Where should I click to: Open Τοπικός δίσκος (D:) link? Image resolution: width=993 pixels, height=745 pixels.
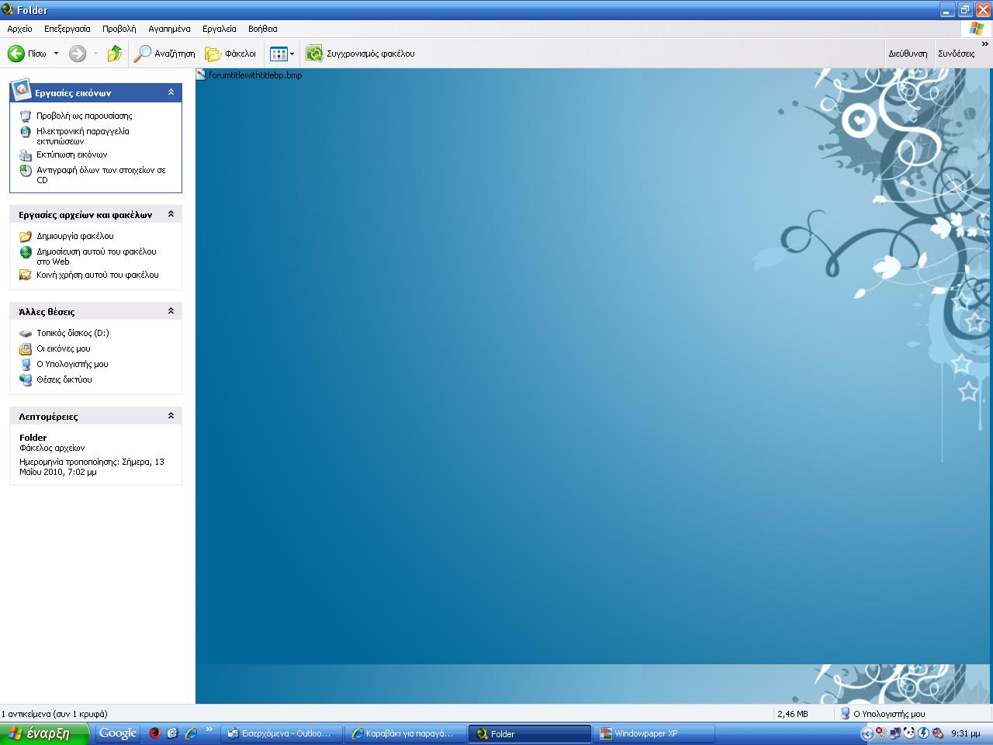click(73, 333)
